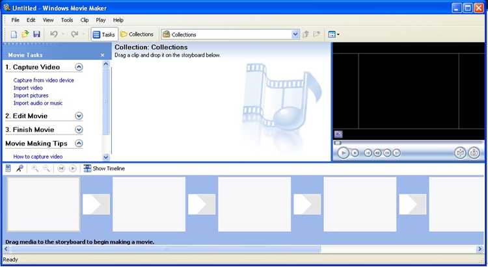Click the full screen icon in monitor

point(338,134)
